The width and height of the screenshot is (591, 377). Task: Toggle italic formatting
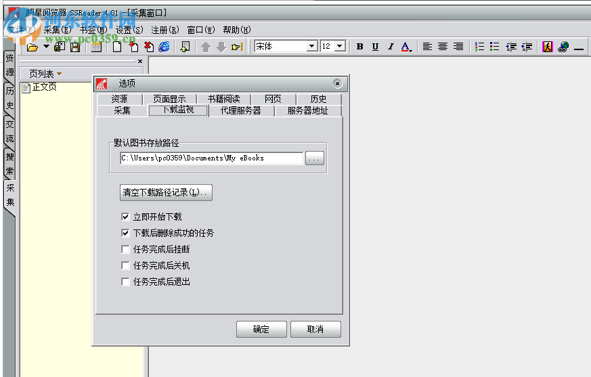391,47
